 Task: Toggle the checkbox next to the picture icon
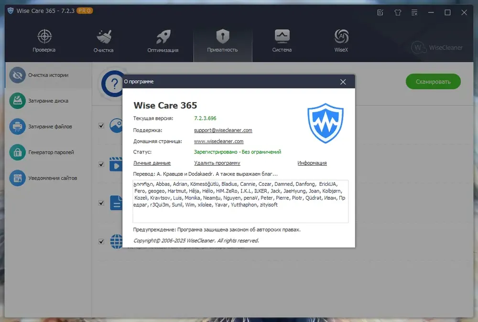(101, 126)
